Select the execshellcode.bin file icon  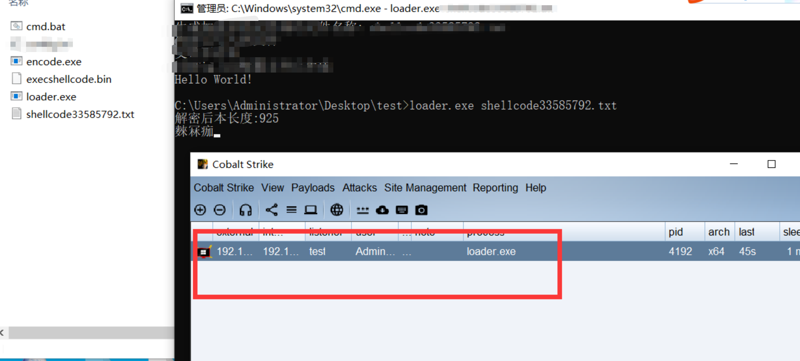click(x=16, y=79)
